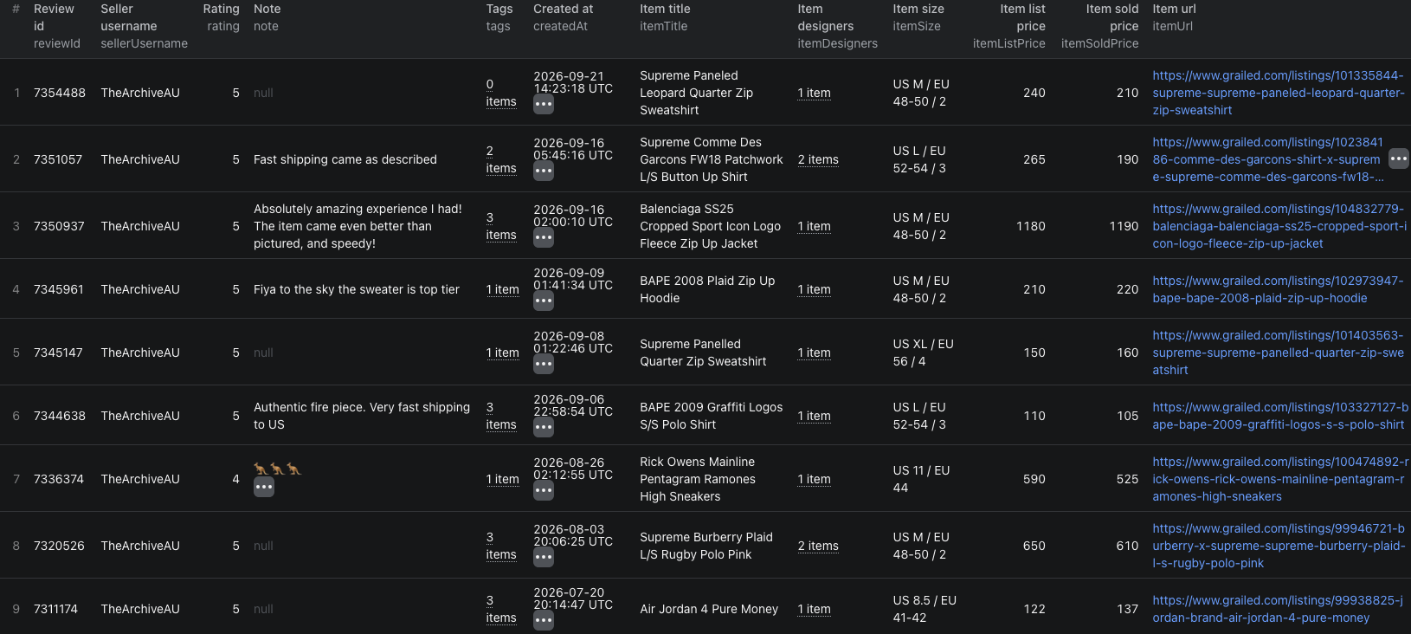Image resolution: width=1411 pixels, height=634 pixels.
Task: Click the 'Seller username' column header
Action: coord(144,26)
